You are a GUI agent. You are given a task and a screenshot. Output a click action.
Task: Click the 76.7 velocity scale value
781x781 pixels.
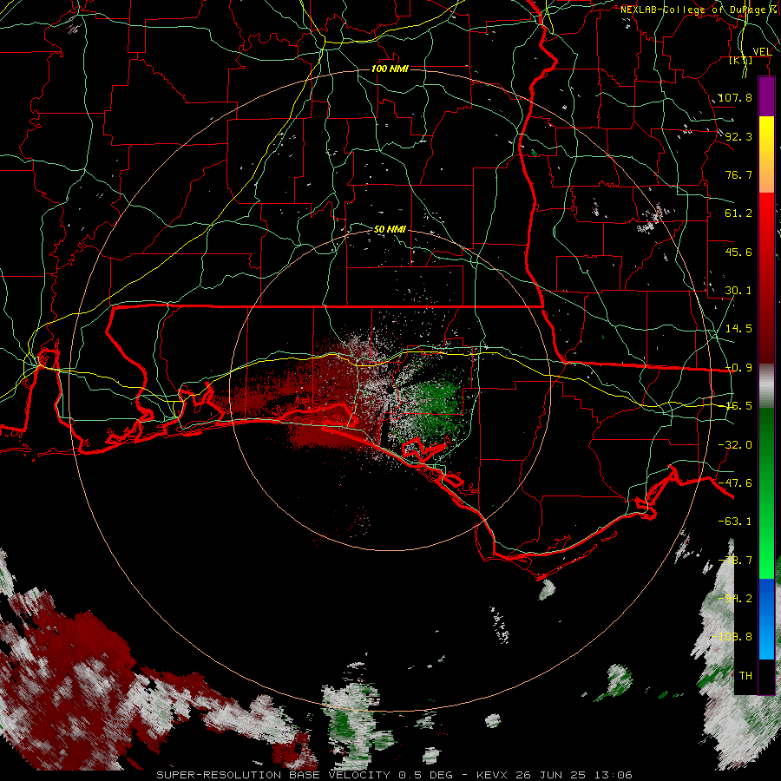coord(738,174)
